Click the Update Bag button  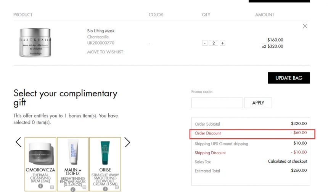point(289,78)
